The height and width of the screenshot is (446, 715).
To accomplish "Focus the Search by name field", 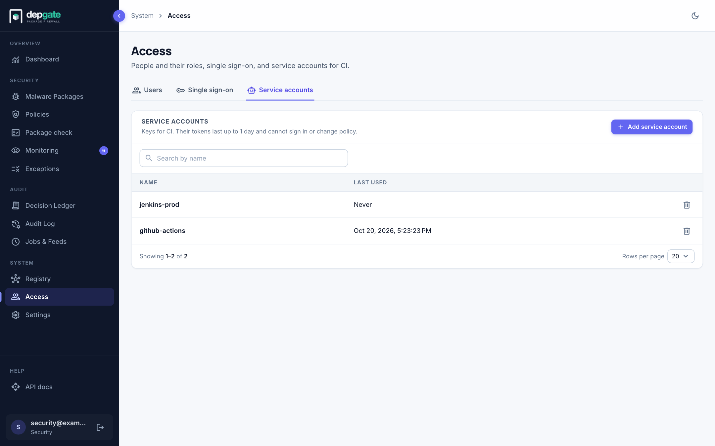I will [244, 158].
